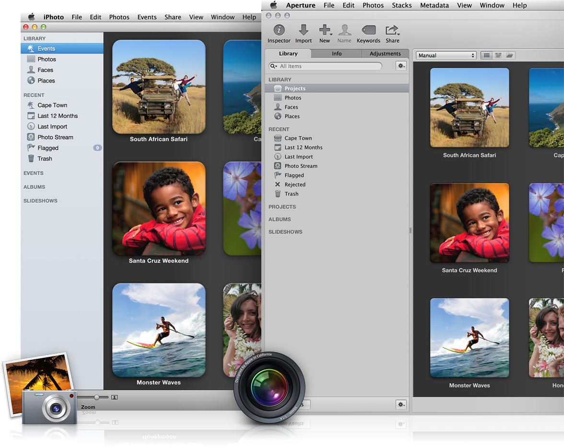Image resolution: width=564 pixels, height=448 pixels.
Task: Open the New dropdown in Aperture toolbar
Action: [x=325, y=31]
